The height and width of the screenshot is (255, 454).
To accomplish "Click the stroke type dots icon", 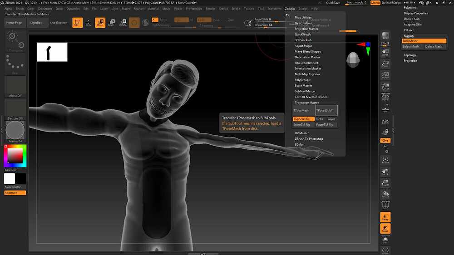I will (15, 64).
